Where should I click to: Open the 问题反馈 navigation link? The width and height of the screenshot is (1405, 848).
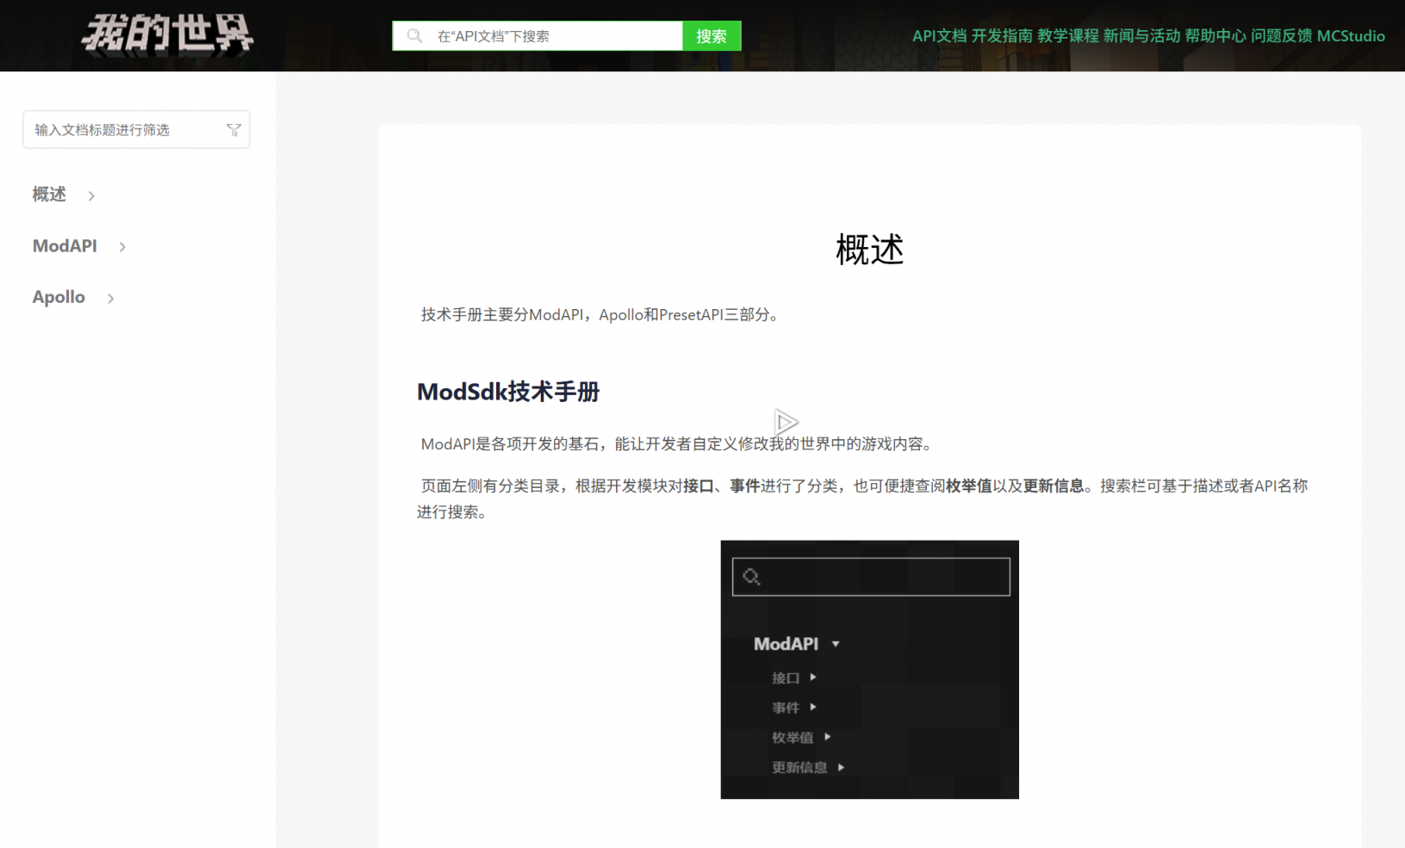point(1281,35)
